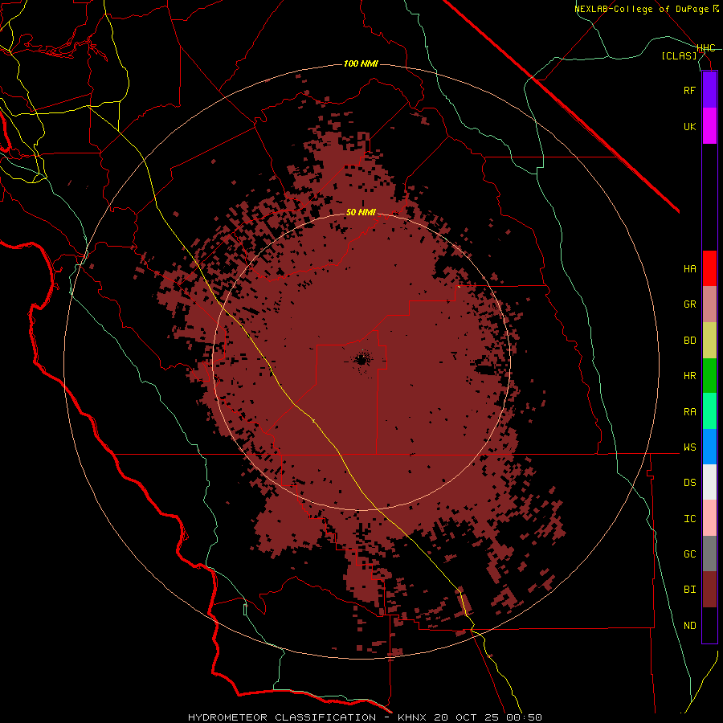Select the GR pink legend swatch
Image resolution: width=723 pixels, height=723 pixels.
pyautogui.click(x=709, y=304)
